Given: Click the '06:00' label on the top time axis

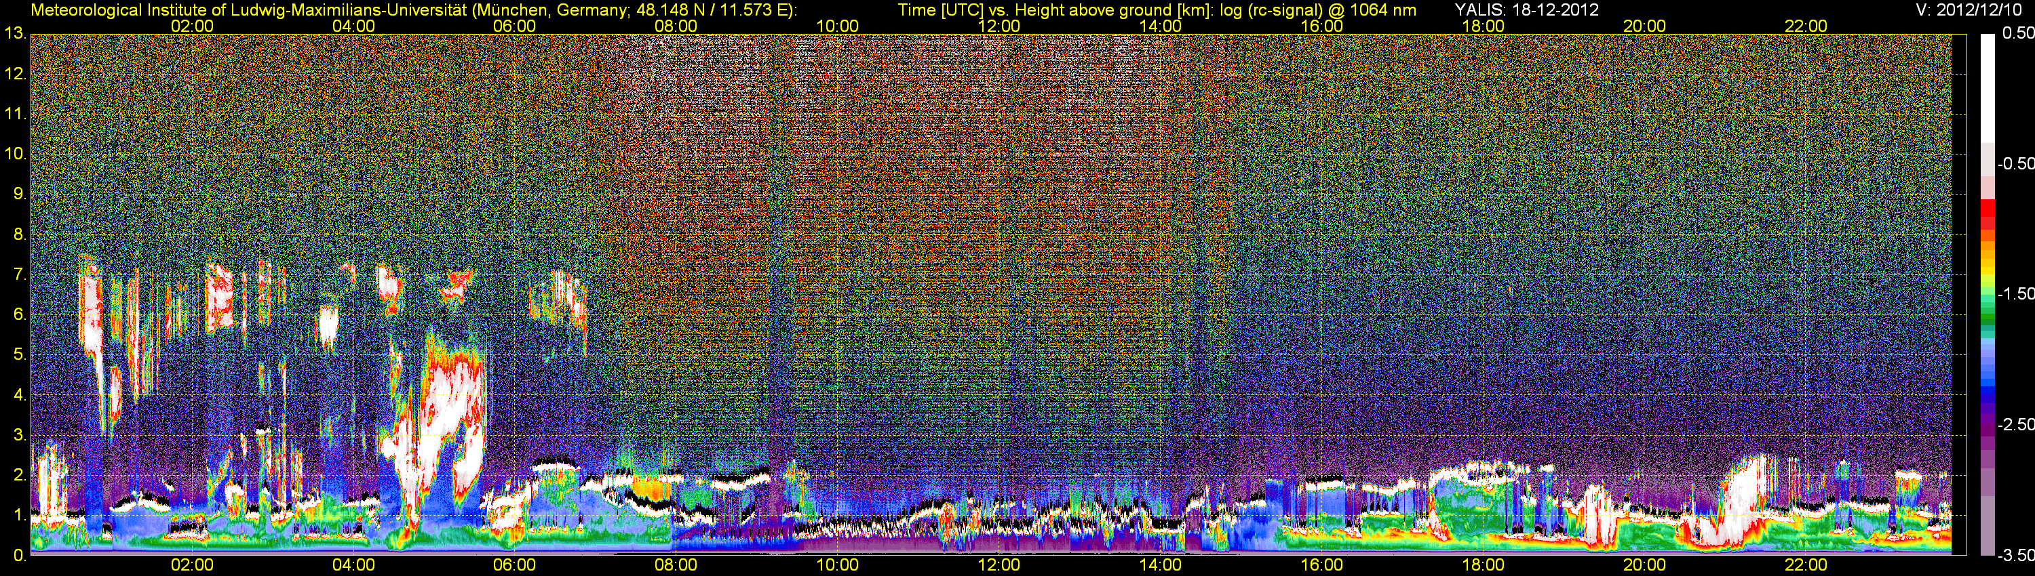Looking at the screenshot, I should coord(514,26).
